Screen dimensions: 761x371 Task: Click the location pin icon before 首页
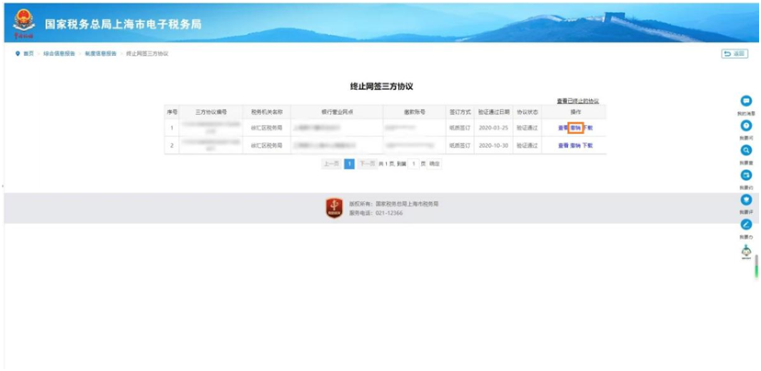pyautogui.click(x=18, y=54)
